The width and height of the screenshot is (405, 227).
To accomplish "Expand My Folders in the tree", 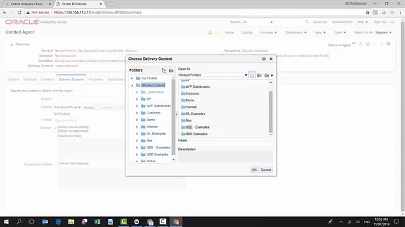I will (x=132, y=78).
